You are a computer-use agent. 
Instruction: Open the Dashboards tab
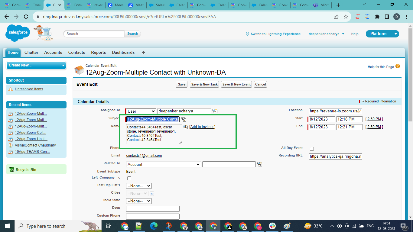123,52
